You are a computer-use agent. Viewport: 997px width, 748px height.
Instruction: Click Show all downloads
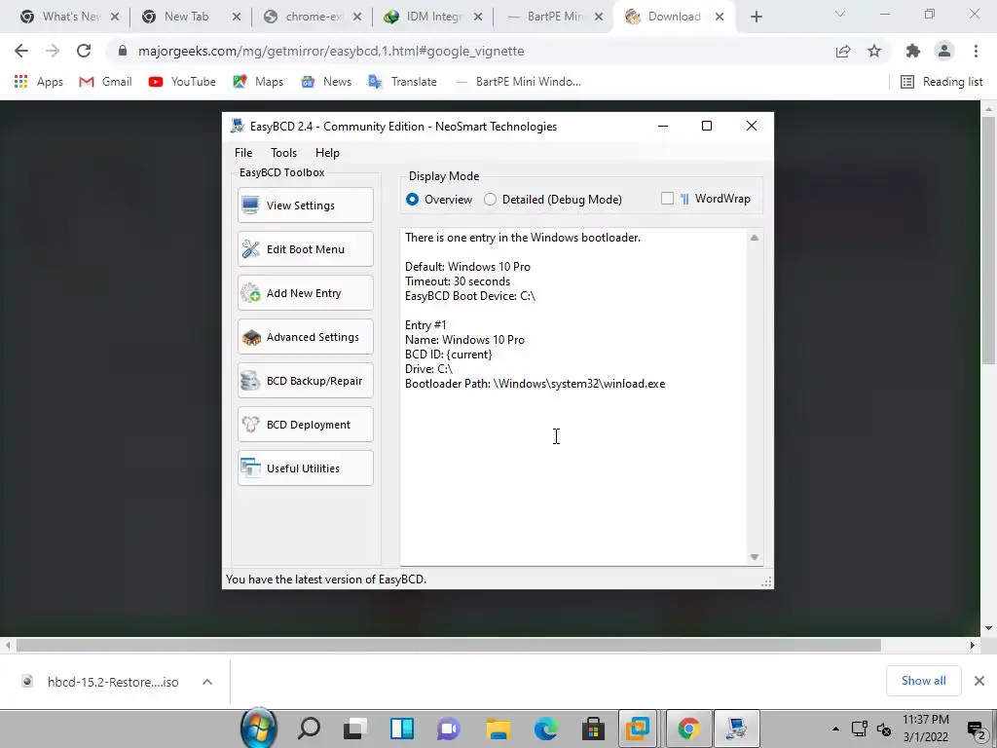click(x=924, y=681)
